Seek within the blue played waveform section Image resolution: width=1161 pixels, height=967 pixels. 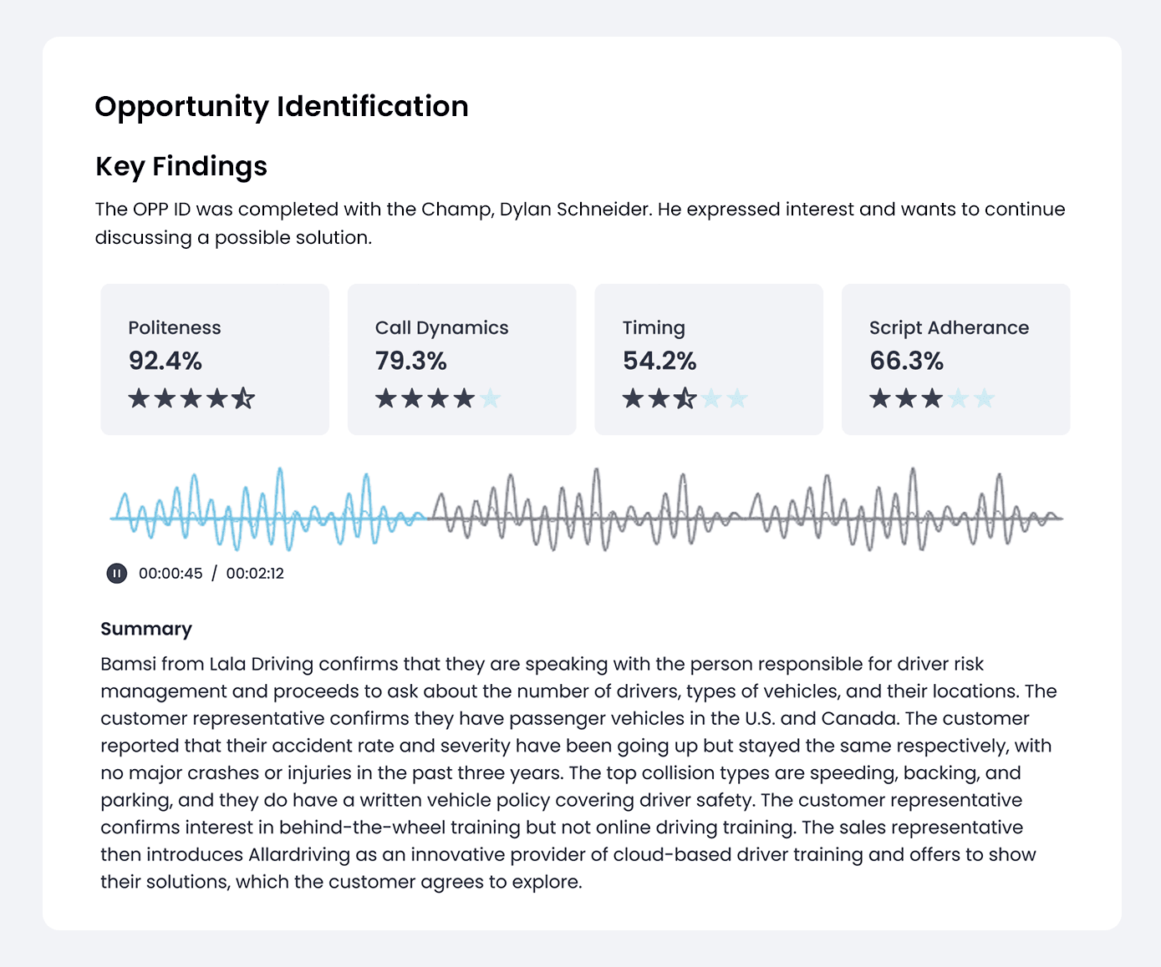[x=268, y=509]
